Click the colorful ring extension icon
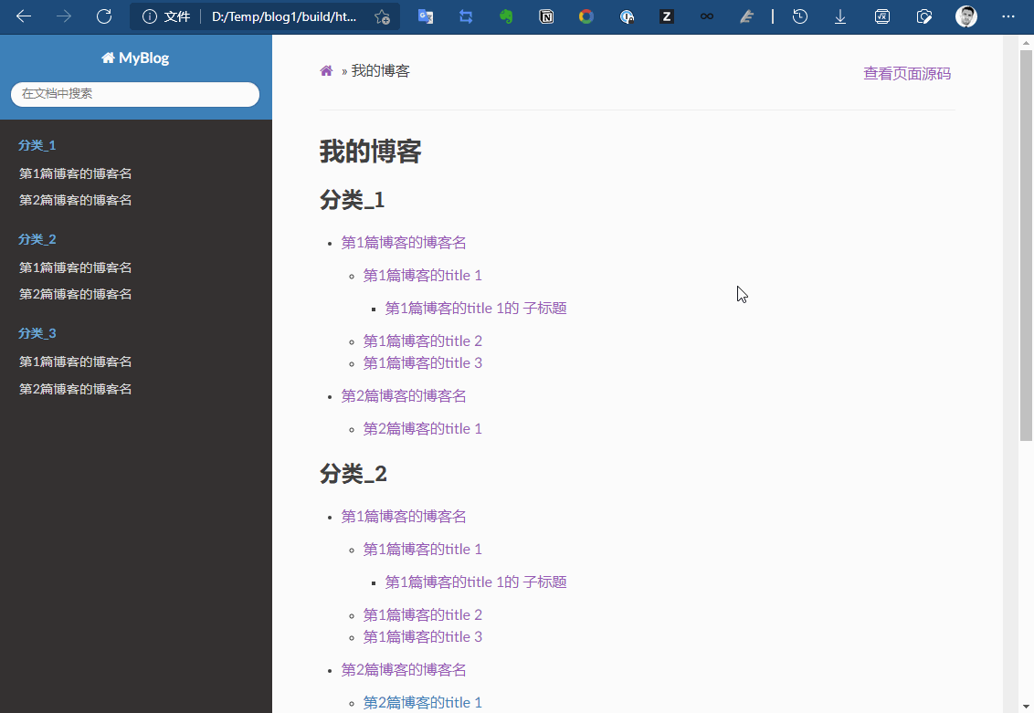This screenshot has height=713, width=1034. click(x=586, y=16)
